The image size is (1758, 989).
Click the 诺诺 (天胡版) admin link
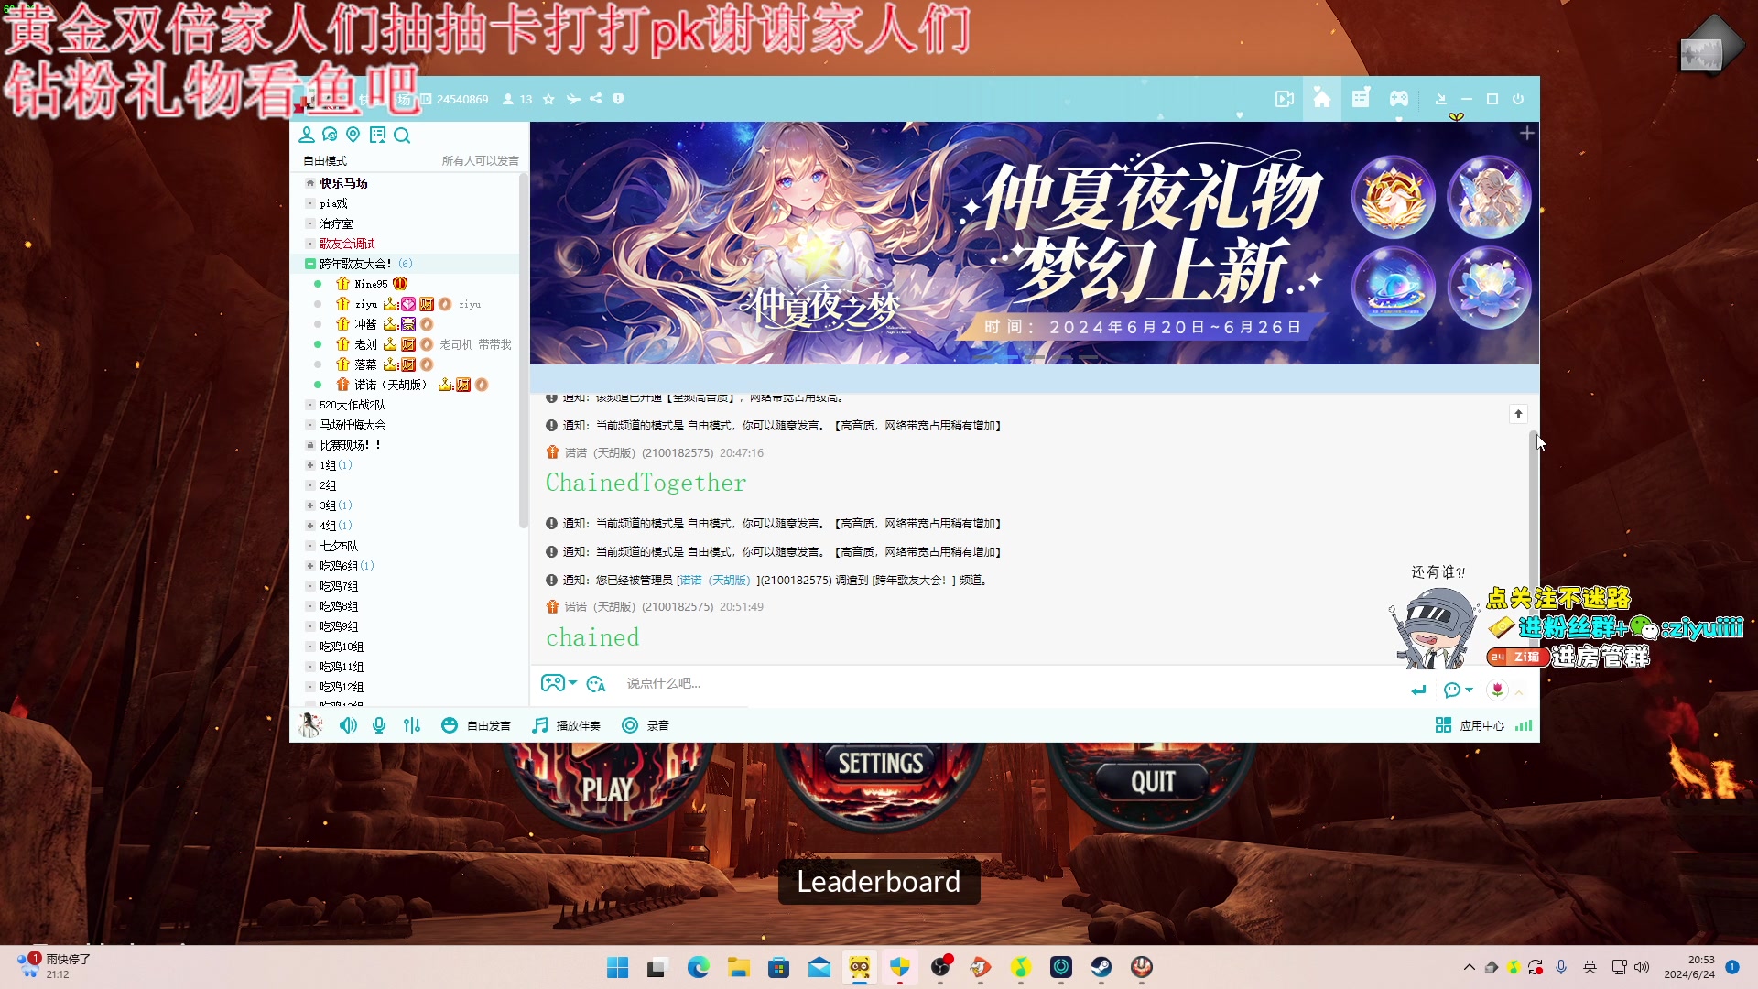(x=714, y=581)
